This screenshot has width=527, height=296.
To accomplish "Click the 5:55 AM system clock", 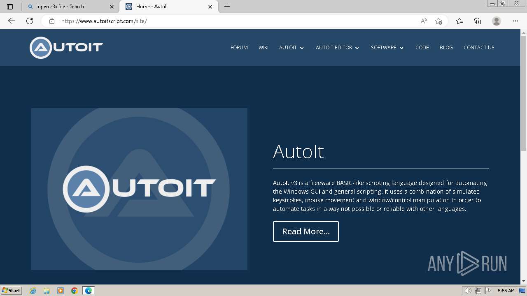I will coord(506,291).
